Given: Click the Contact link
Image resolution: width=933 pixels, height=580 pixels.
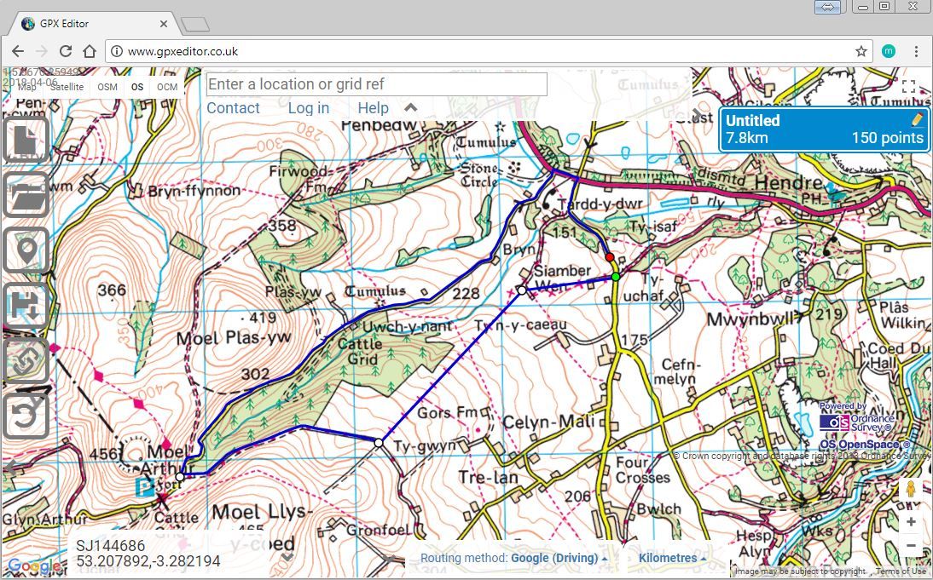Looking at the screenshot, I should point(234,108).
